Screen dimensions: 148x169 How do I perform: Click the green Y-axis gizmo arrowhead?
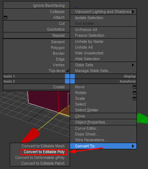[x=143, y=118]
